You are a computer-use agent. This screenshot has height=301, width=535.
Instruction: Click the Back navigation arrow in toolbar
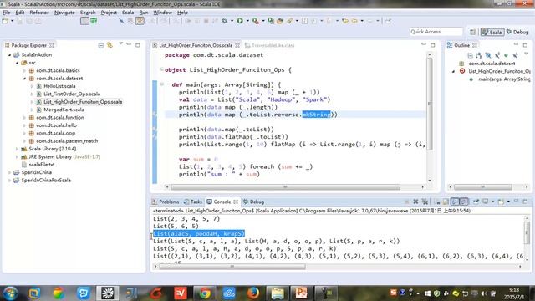pos(354,21)
